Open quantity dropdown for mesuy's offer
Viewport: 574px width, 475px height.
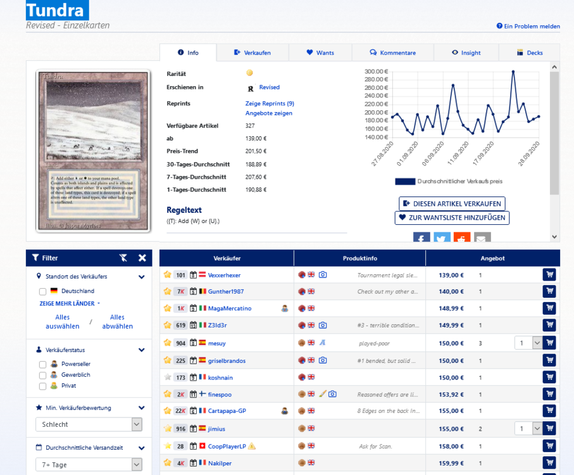[527, 343]
